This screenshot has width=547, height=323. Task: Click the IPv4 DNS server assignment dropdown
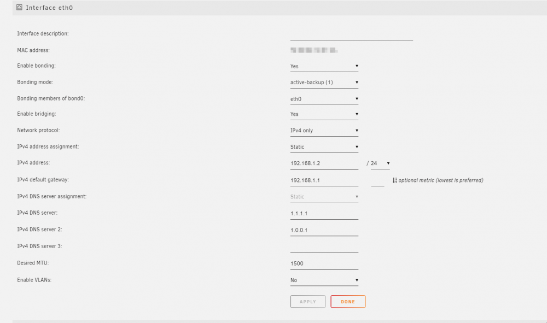(324, 197)
